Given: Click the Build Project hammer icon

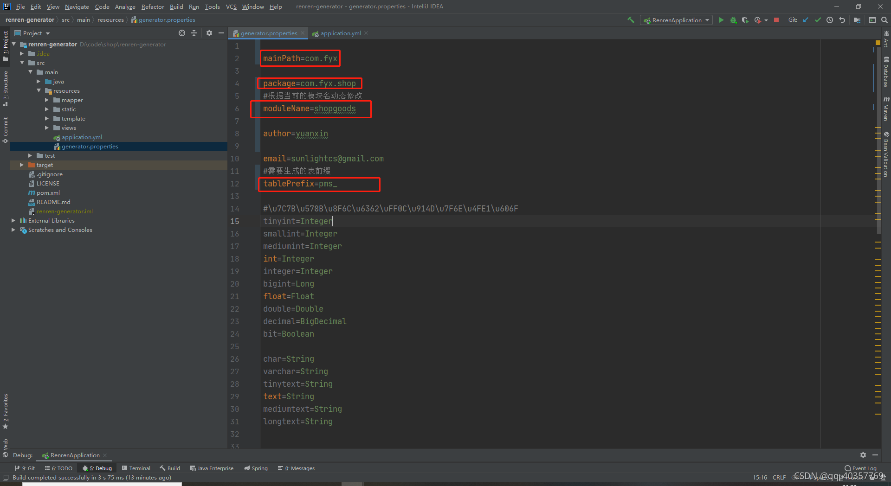Looking at the screenshot, I should pos(631,20).
